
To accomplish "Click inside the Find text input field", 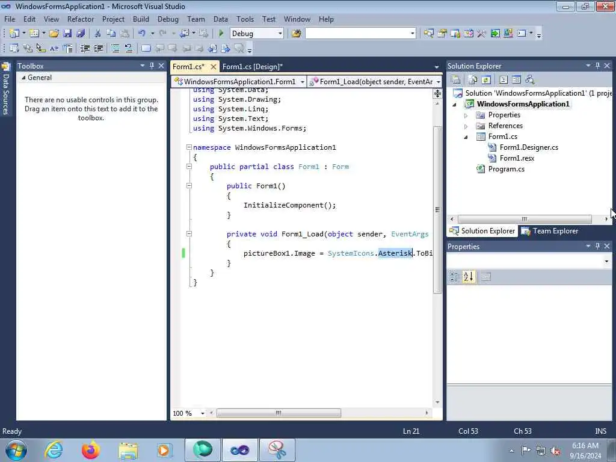I will click(357, 34).
